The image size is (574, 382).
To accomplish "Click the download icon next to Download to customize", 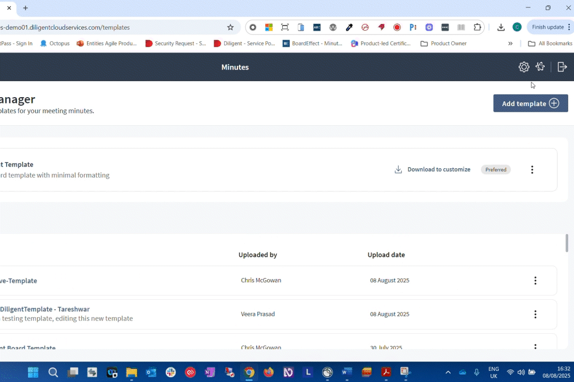I will tap(398, 169).
